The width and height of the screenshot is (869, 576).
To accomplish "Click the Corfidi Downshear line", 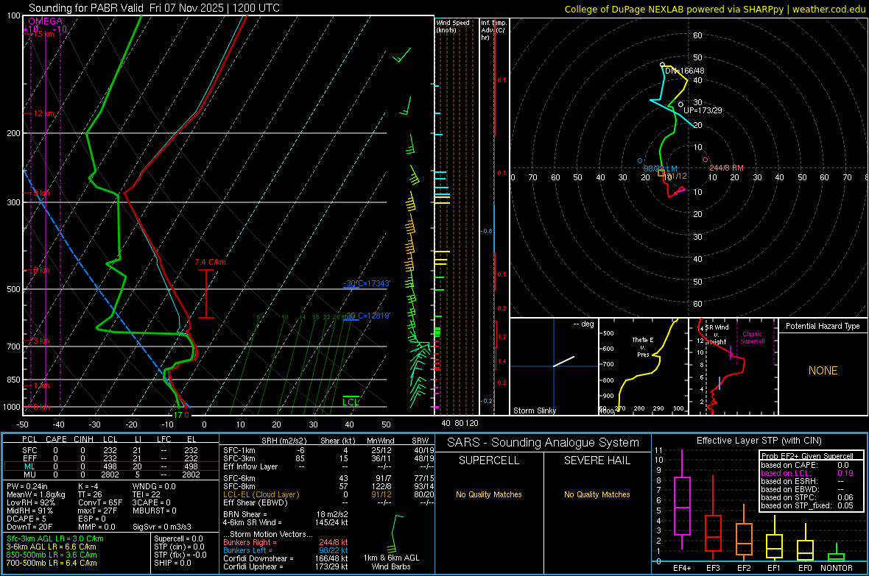I will [286, 558].
